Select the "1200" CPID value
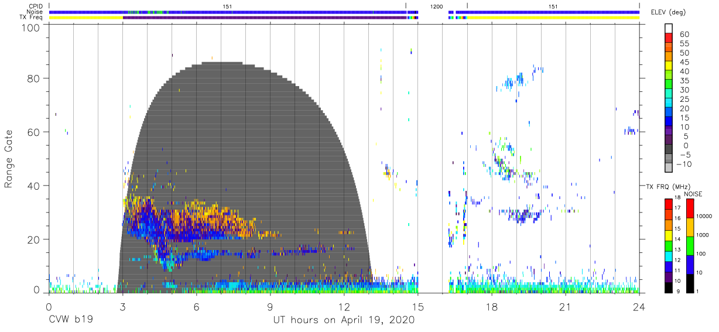Image resolution: width=719 pixels, height=332 pixels. pyautogui.click(x=436, y=6)
